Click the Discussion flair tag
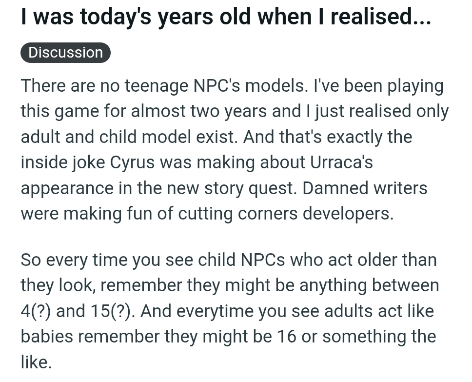472x382 pixels. click(x=66, y=53)
